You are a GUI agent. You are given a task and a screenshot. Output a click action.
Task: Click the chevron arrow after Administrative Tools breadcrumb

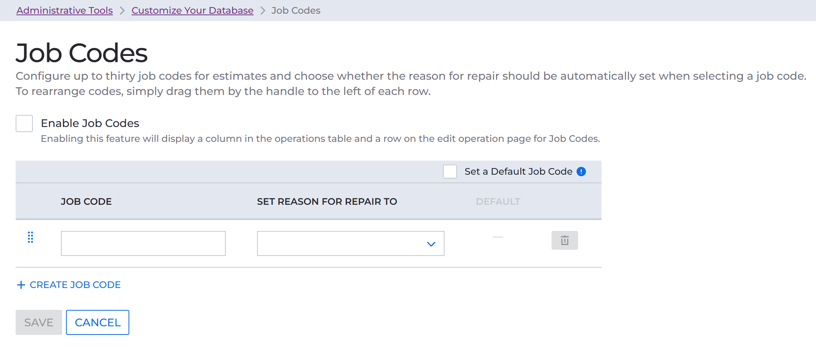click(121, 11)
